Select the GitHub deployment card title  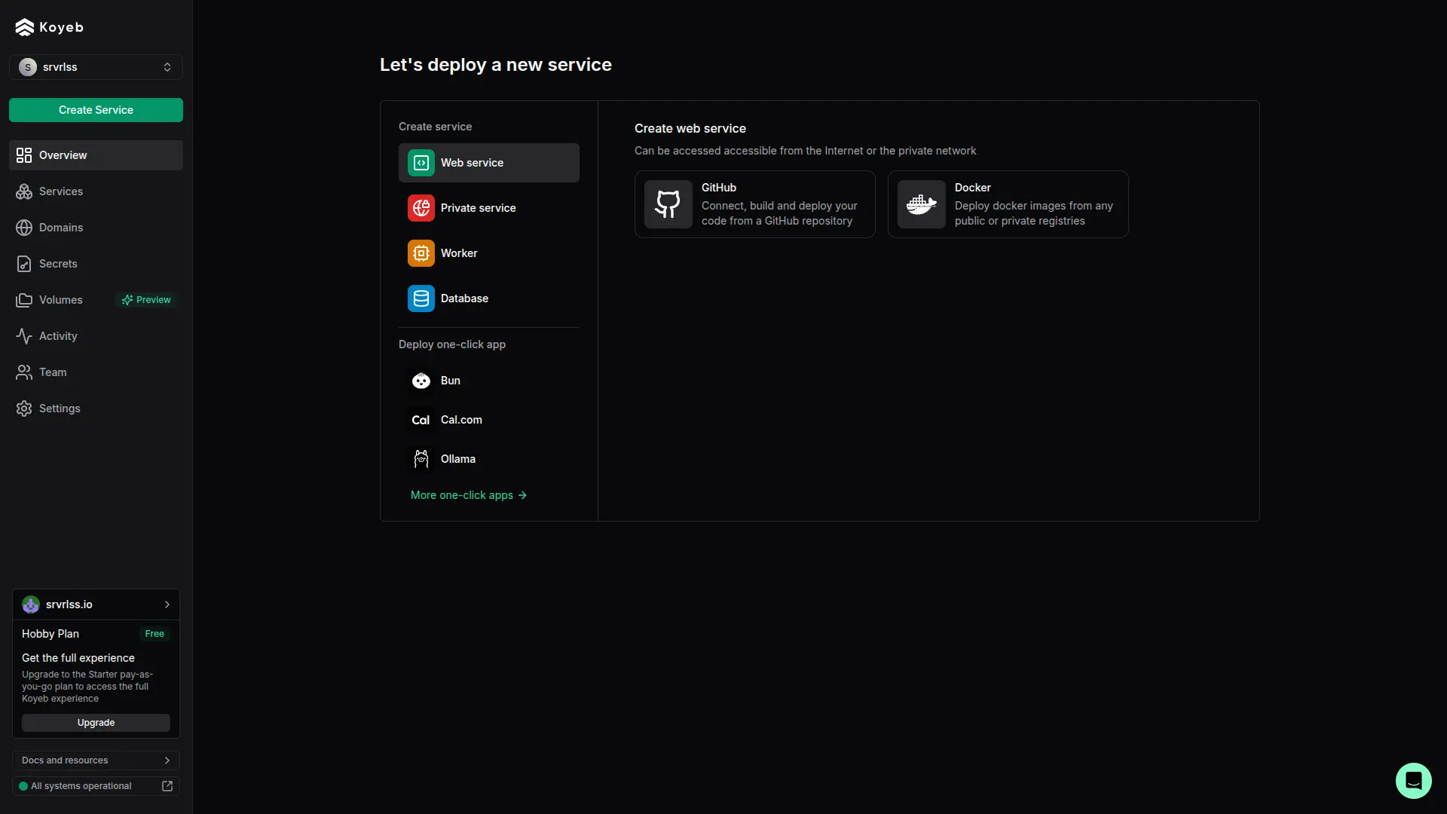(719, 188)
